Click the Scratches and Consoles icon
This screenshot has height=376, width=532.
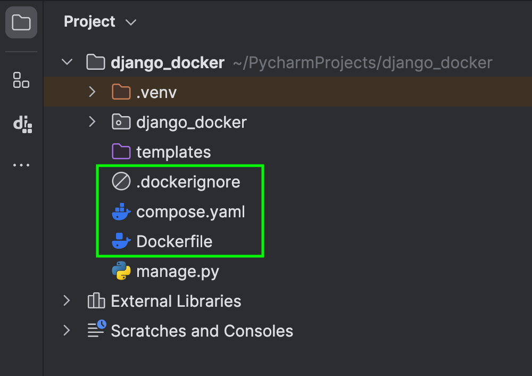[96, 330]
